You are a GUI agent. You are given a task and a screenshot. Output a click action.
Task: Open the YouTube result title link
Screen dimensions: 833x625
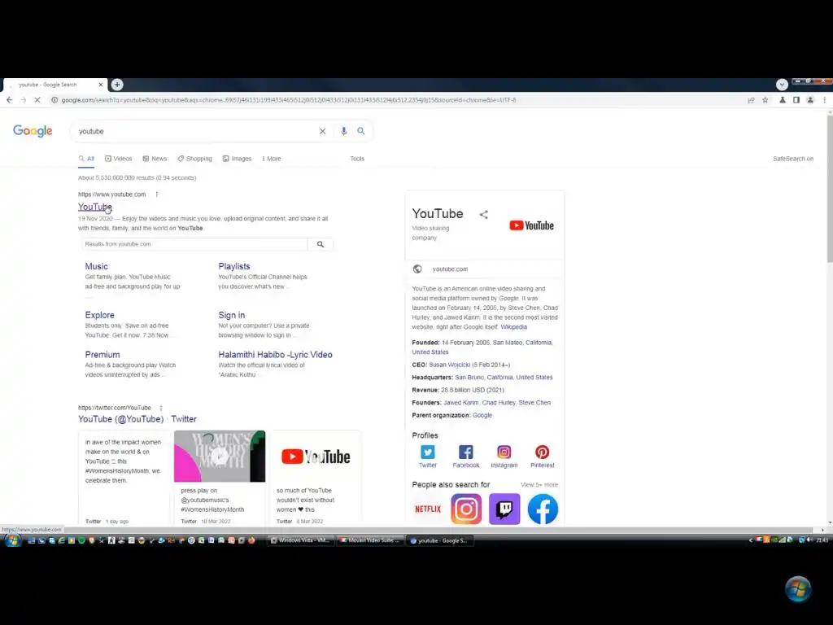pyautogui.click(x=94, y=207)
